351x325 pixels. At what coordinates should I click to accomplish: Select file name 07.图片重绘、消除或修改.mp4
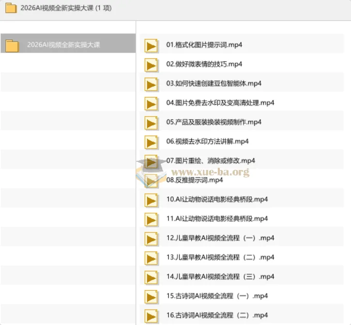coord(211,160)
